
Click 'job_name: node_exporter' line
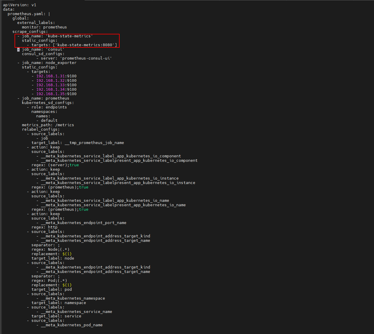pyautogui.click(x=47, y=63)
